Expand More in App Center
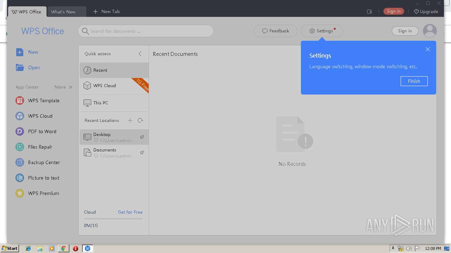451x253 pixels. point(63,87)
